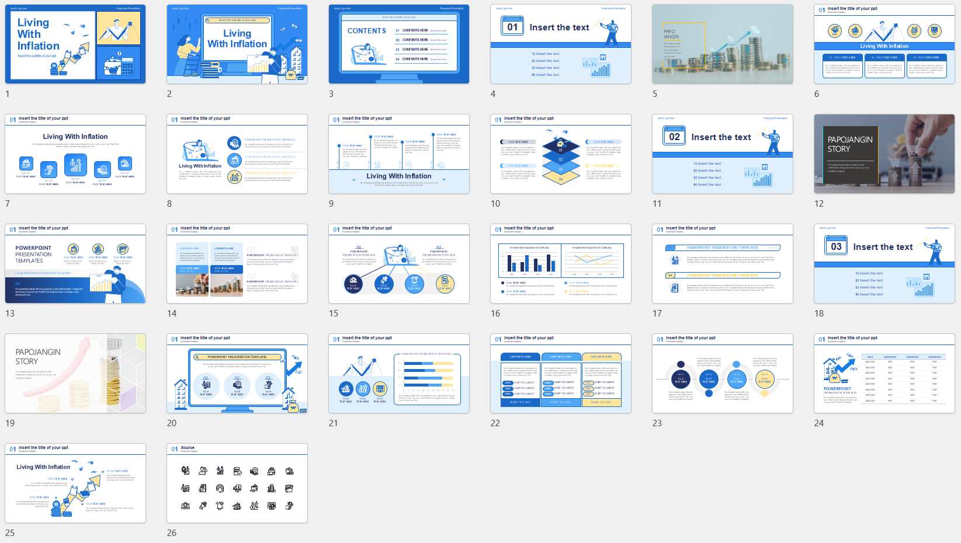The height and width of the screenshot is (543, 961).
Task: Select slide 3 with the CONTENTS list
Action: (x=399, y=44)
